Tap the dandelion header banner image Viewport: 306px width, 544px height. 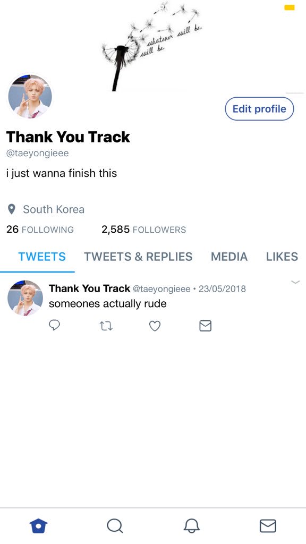pyautogui.click(x=153, y=46)
